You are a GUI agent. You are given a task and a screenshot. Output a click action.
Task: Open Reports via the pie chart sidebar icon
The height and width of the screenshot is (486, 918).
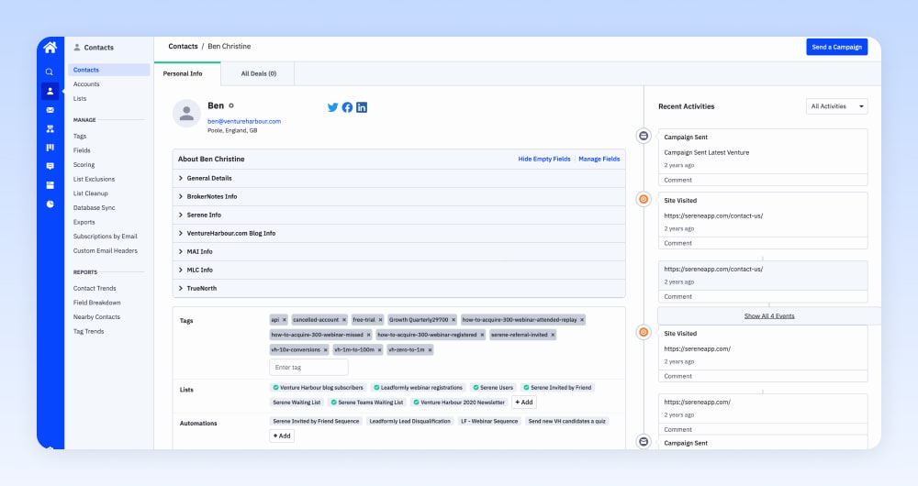[50, 204]
